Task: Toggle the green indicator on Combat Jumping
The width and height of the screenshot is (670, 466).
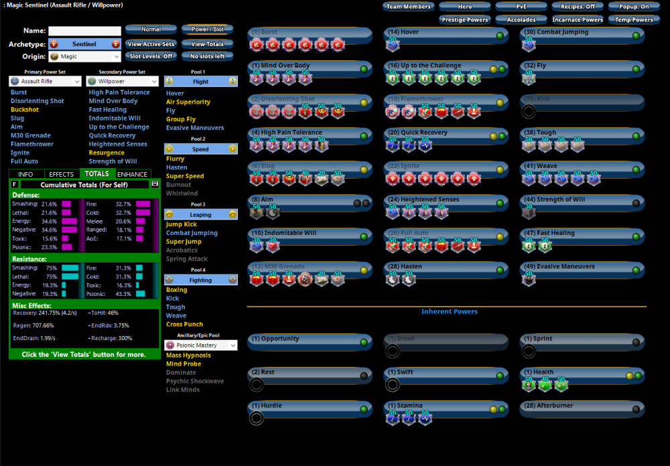Action: [636, 35]
